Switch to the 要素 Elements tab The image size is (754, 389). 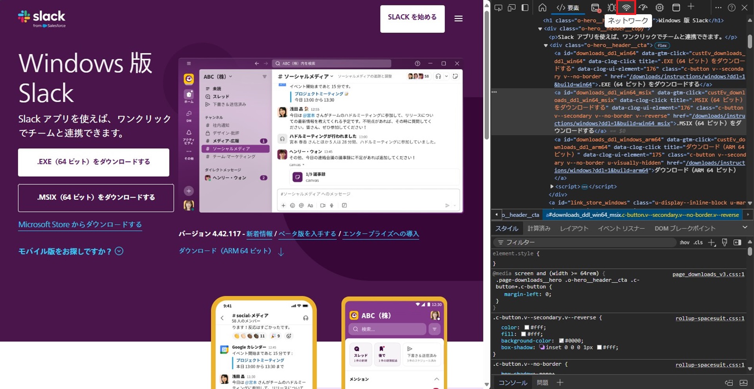567,7
